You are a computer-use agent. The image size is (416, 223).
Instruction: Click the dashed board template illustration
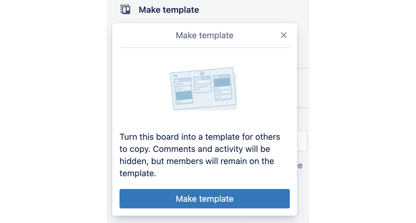coord(203,89)
